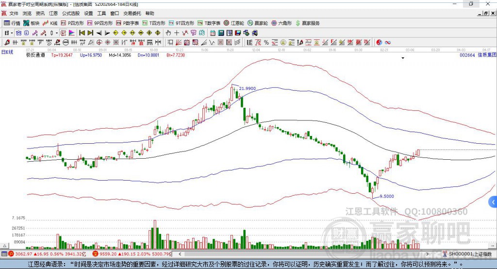The height and width of the screenshot is (269, 497).
Task: Launch the 江恩轮 Gann wheel
Action: point(234,23)
